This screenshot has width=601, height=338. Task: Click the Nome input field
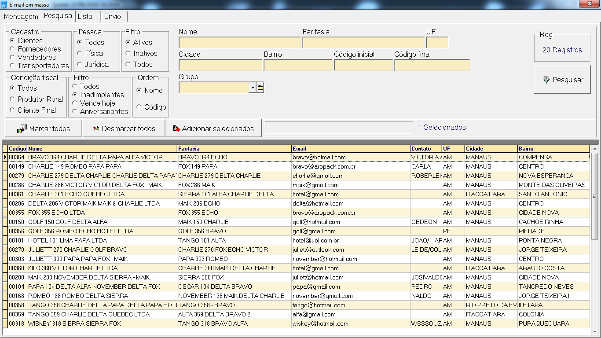pyautogui.click(x=240, y=43)
